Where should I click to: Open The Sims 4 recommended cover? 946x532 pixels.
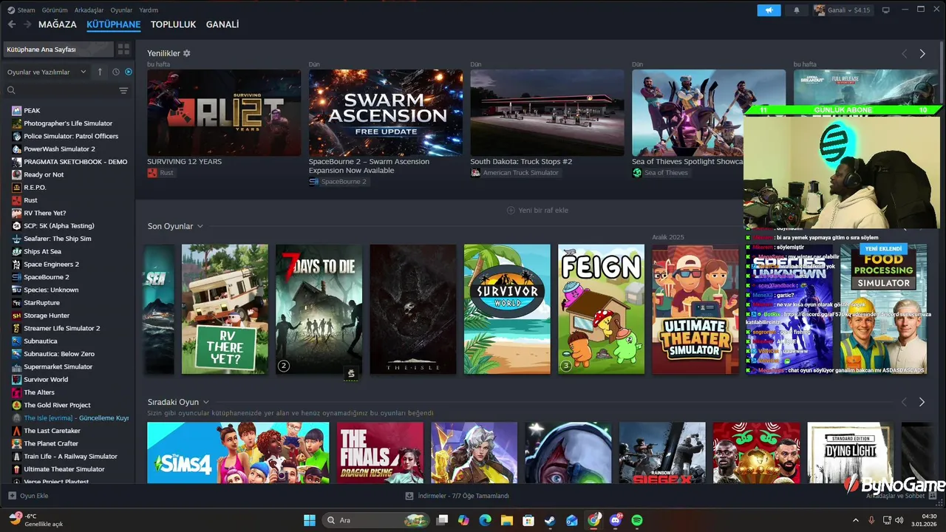pos(238,453)
